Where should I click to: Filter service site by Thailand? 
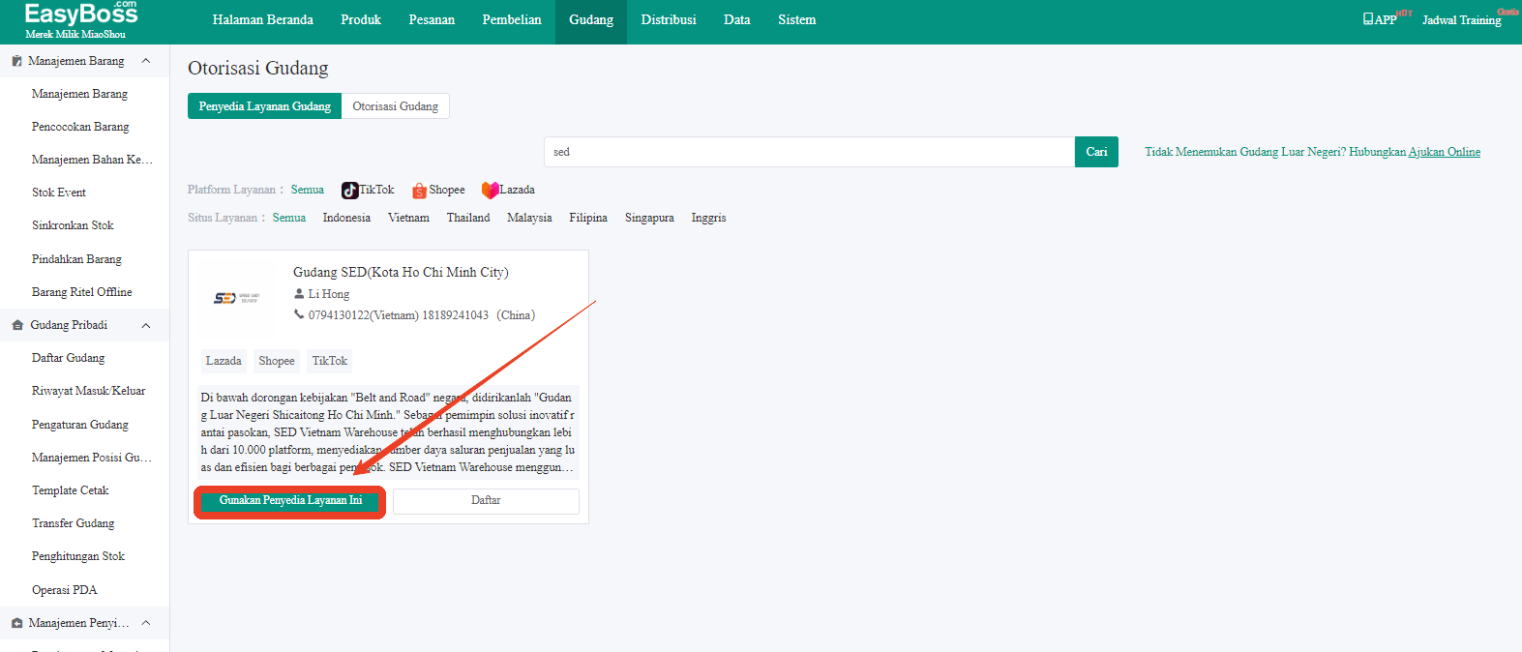tap(468, 218)
